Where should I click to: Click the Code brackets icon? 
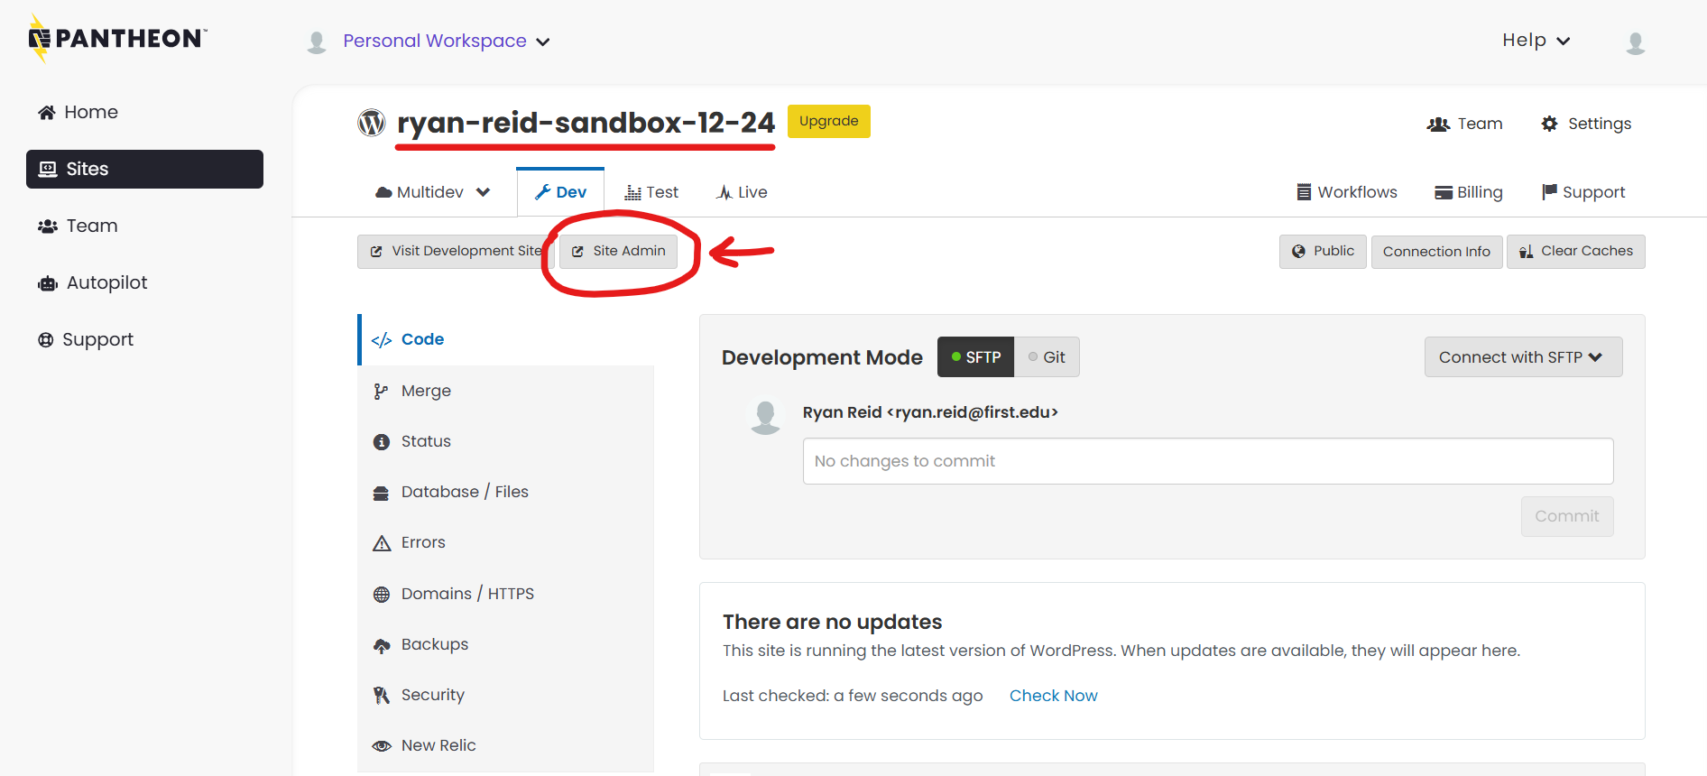pos(382,340)
